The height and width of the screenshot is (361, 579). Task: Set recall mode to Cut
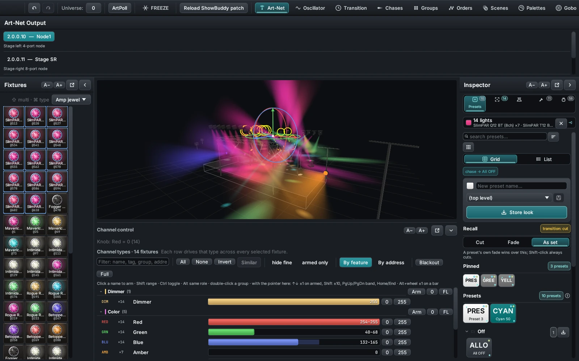(480, 242)
